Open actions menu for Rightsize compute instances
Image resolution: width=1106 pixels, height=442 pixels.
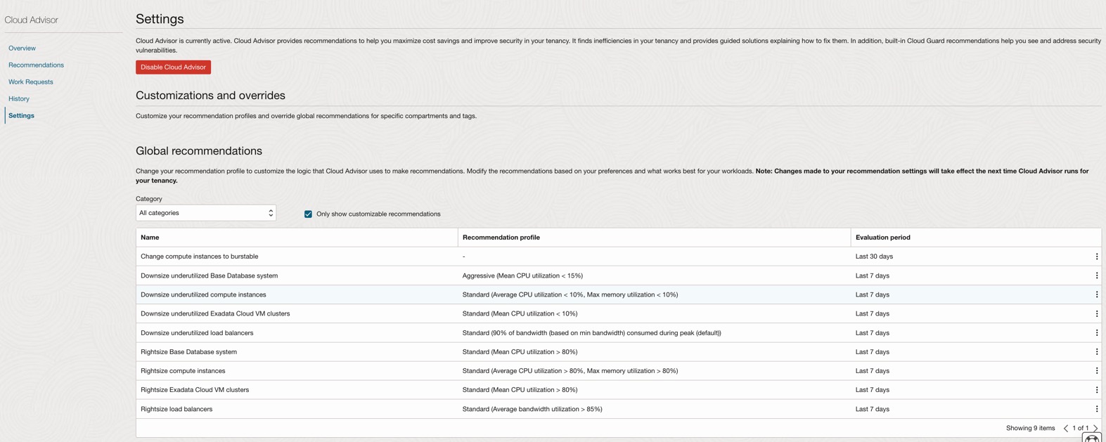pos(1096,370)
